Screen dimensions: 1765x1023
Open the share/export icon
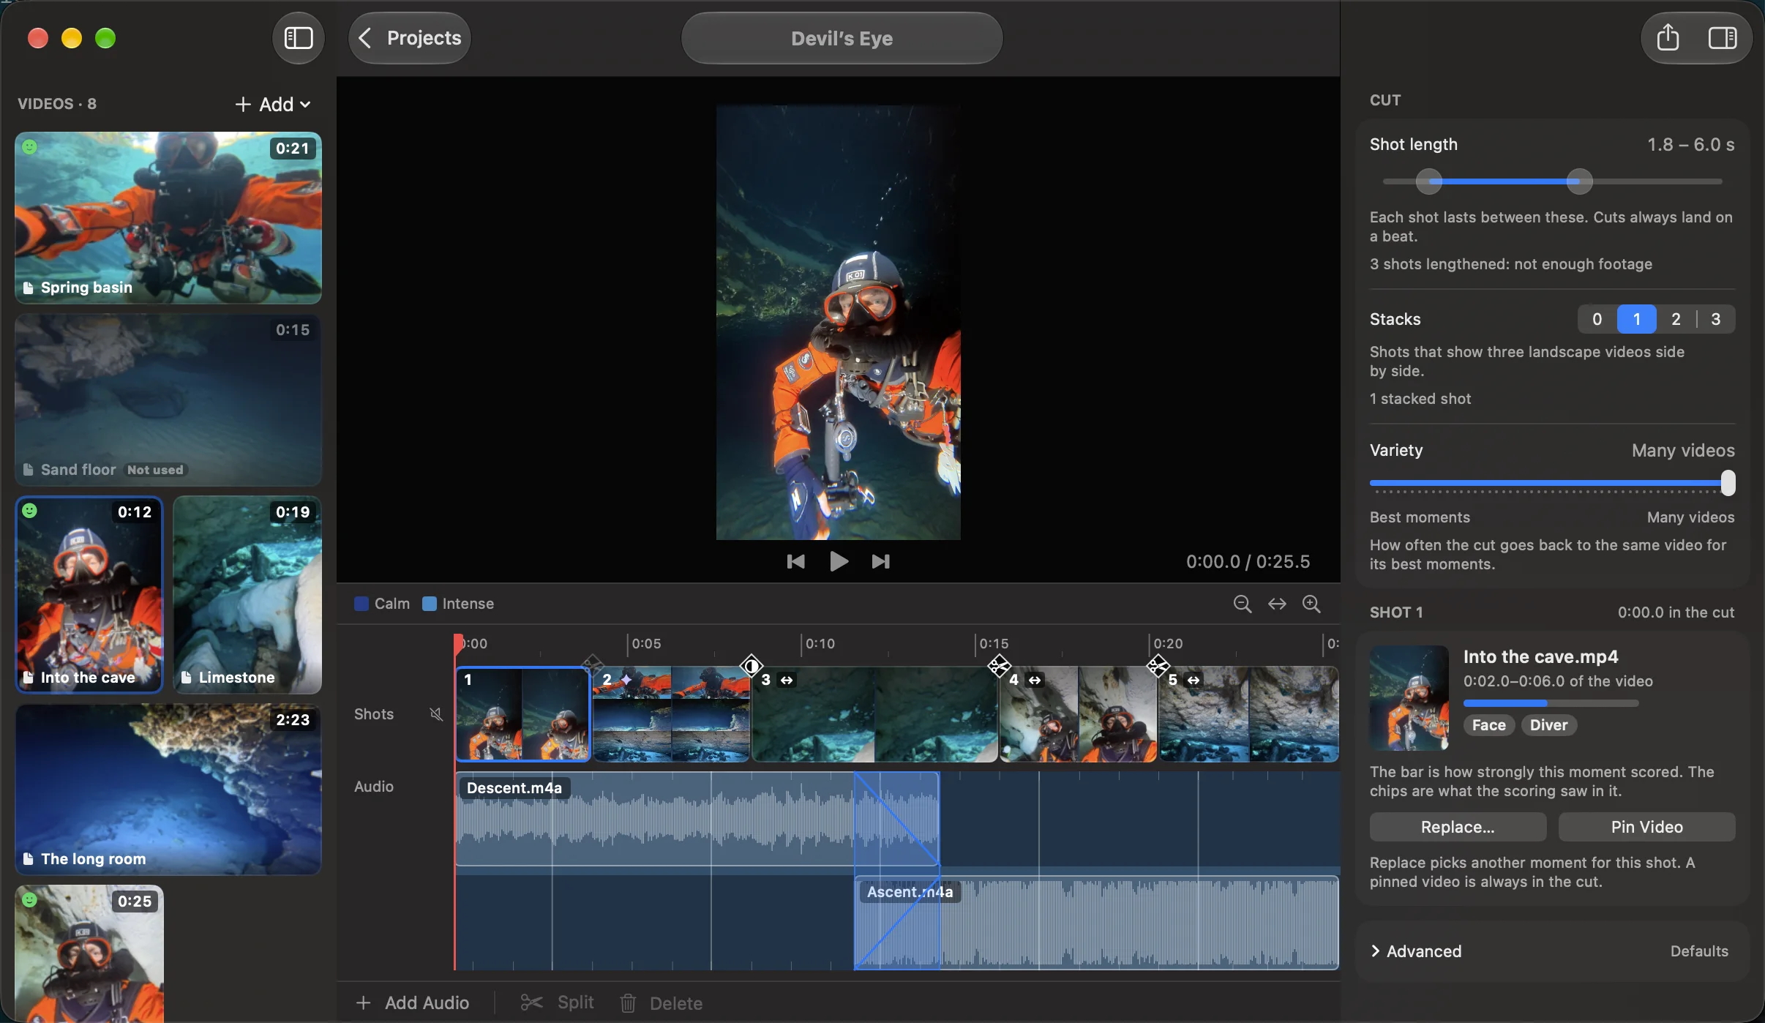pyautogui.click(x=1668, y=38)
